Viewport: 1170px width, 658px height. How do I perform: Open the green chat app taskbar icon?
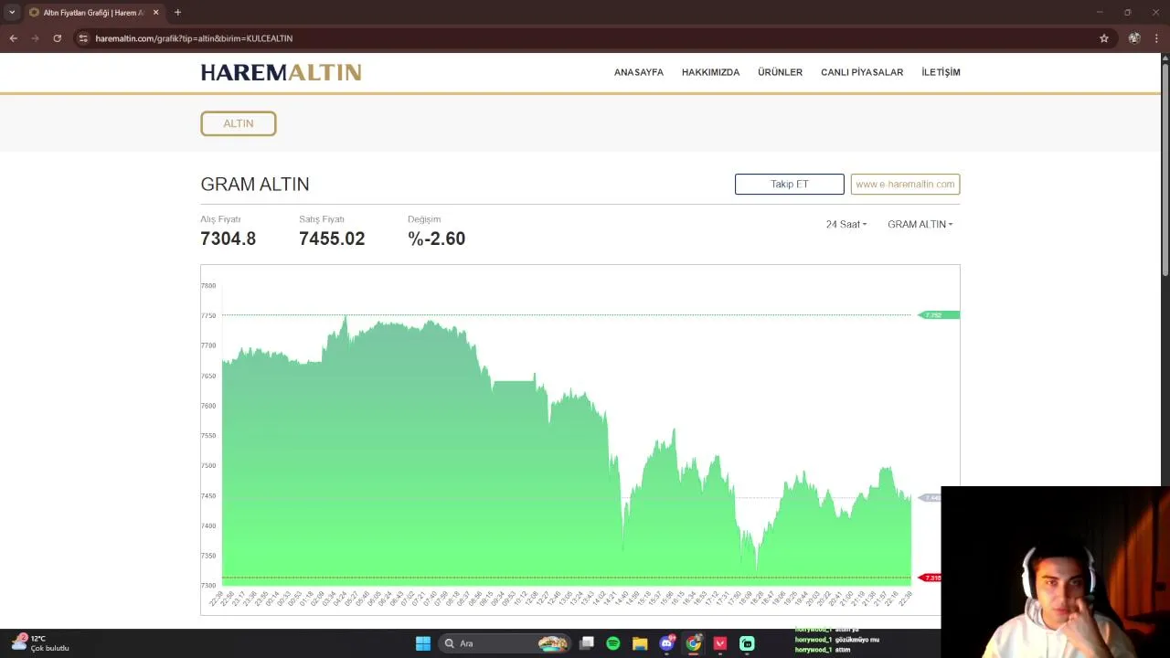(x=747, y=643)
